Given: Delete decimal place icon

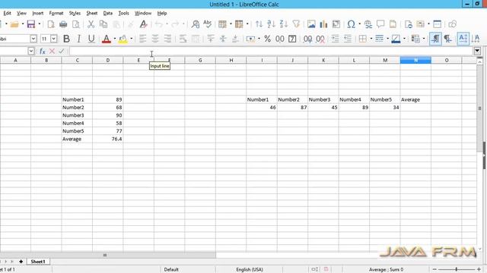Looking at the screenshot, I should tap(320, 39).
